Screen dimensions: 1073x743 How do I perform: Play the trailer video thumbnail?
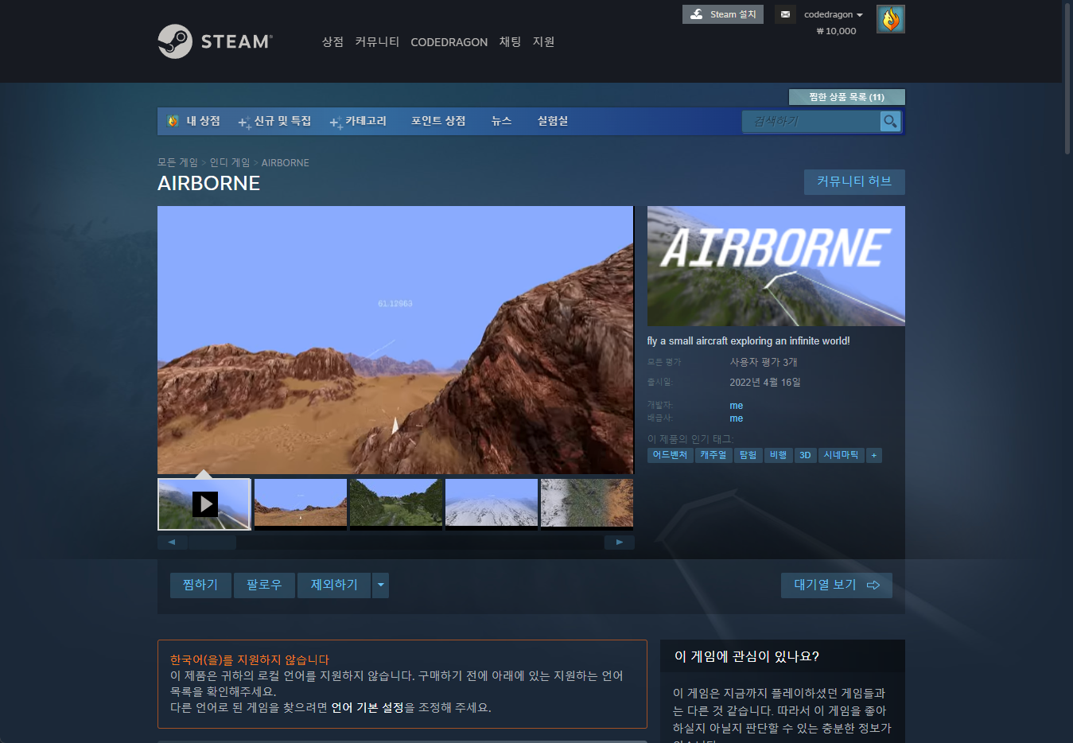(204, 504)
